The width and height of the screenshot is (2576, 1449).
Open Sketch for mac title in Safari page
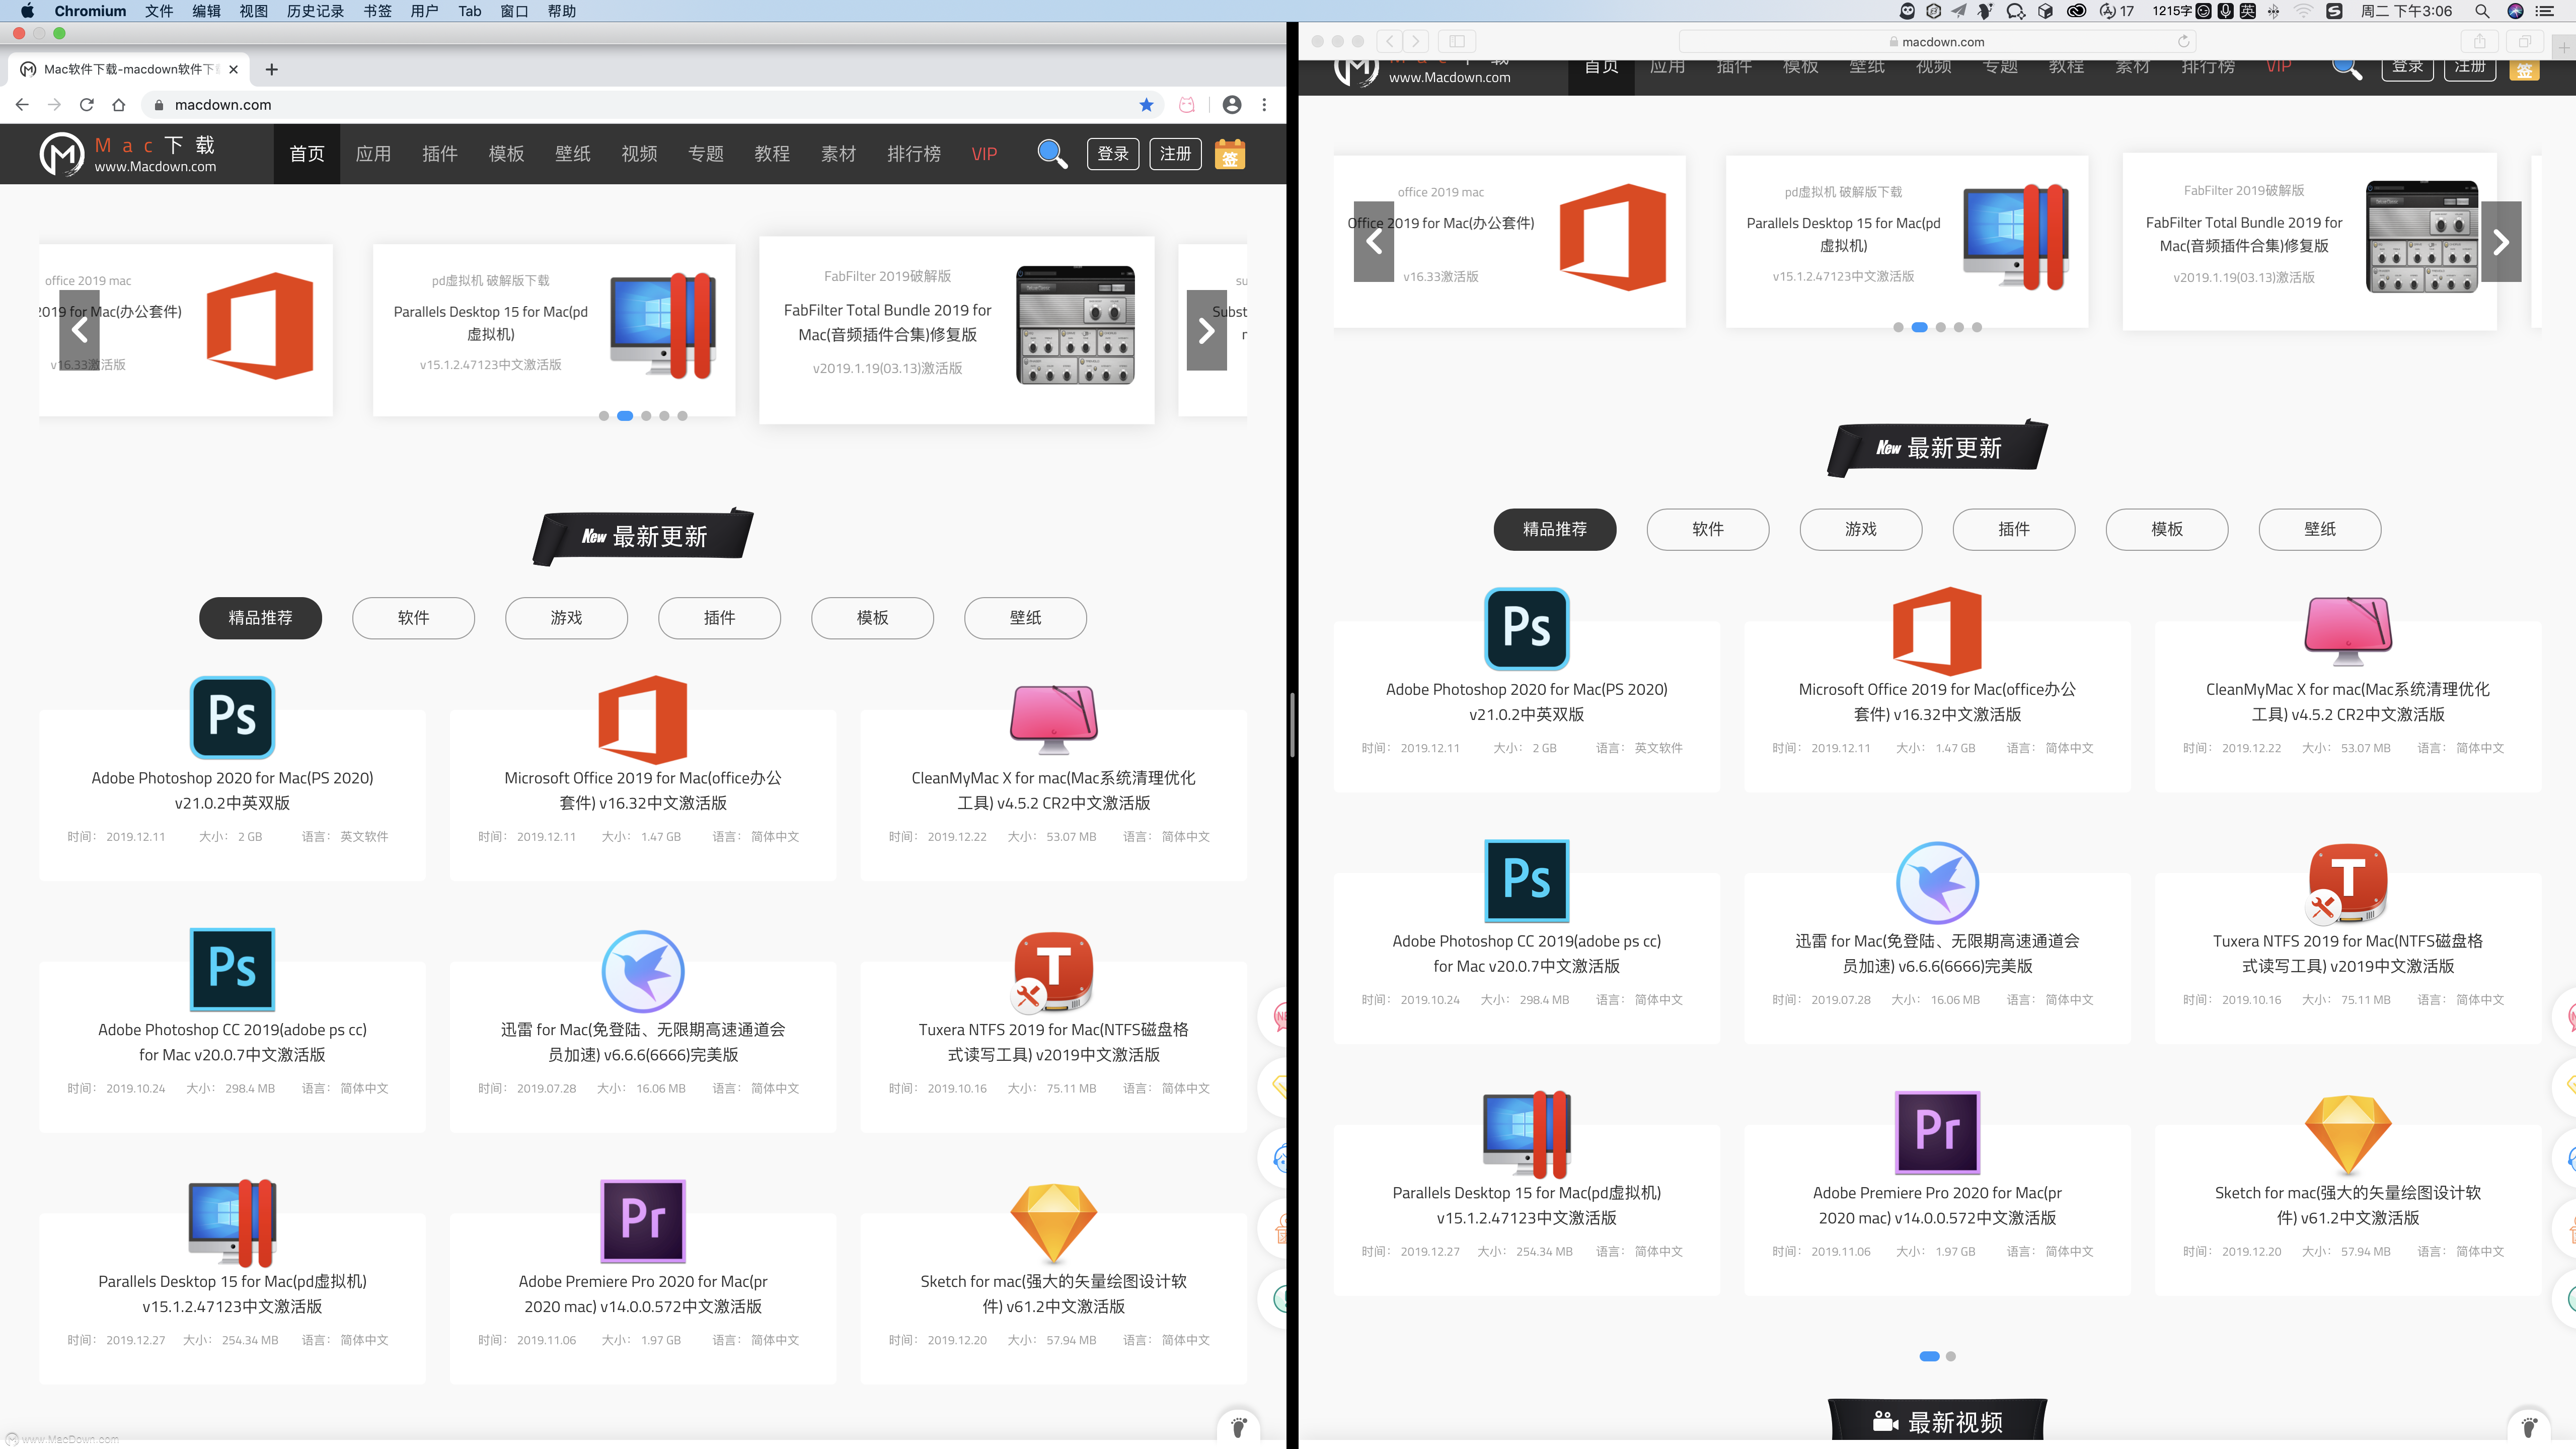(x=2348, y=1205)
